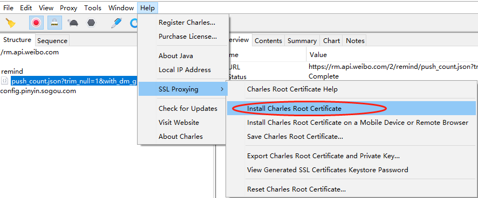Image resolution: width=478 pixels, height=198 pixels.
Task: Switch to the Sequence tab
Action: pyautogui.click(x=52, y=41)
